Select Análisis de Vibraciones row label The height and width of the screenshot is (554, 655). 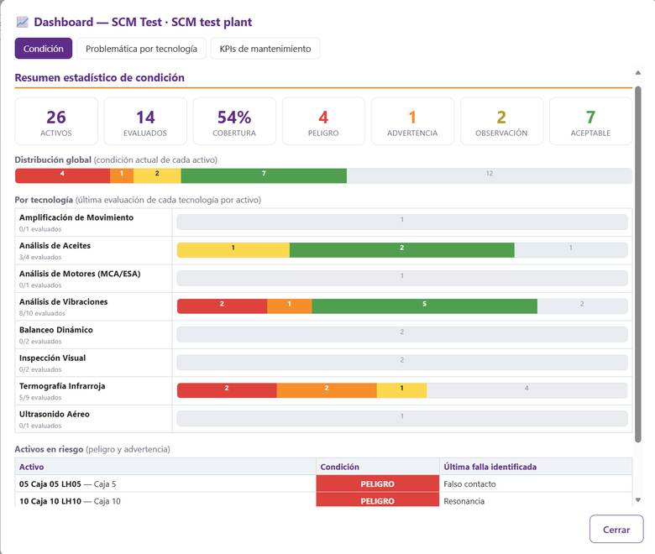[x=64, y=302]
